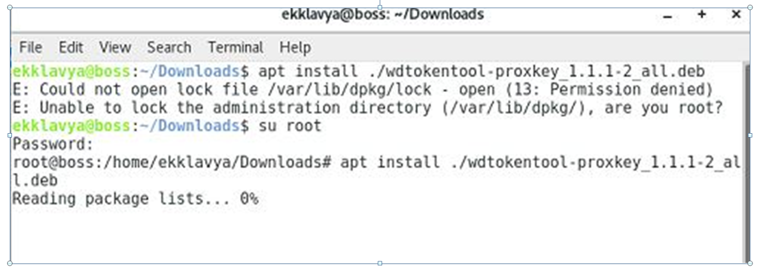Click the title bar text ekklavya@boss: ~/Downloads
Image resolution: width=758 pixels, height=276 pixels.
click(x=383, y=14)
